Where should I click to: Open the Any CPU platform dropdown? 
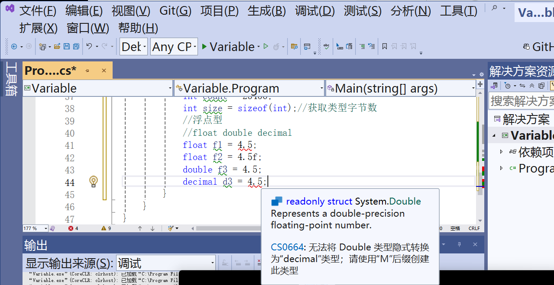pyautogui.click(x=174, y=47)
